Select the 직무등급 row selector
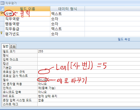This screenshot has width=140, height=110. [2, 29]
